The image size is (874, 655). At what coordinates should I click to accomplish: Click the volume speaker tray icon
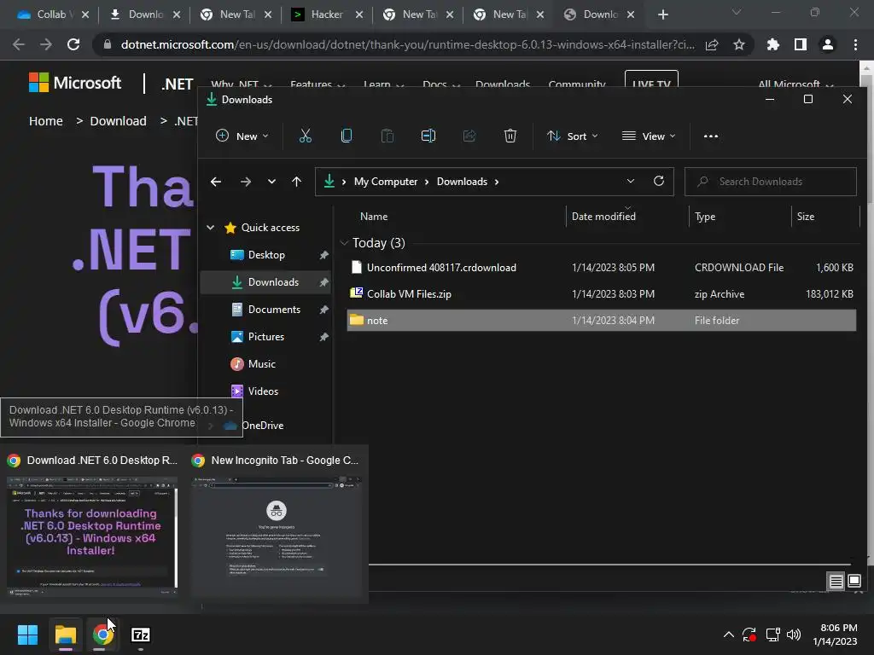pyautogui.click(x=793, y=635)
